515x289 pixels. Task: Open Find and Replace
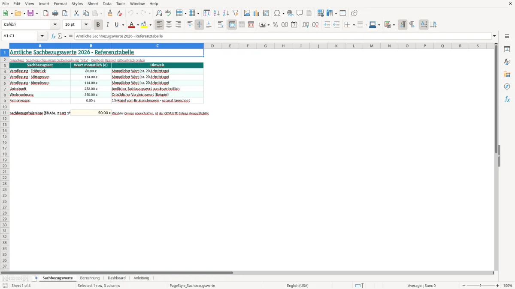159,13
